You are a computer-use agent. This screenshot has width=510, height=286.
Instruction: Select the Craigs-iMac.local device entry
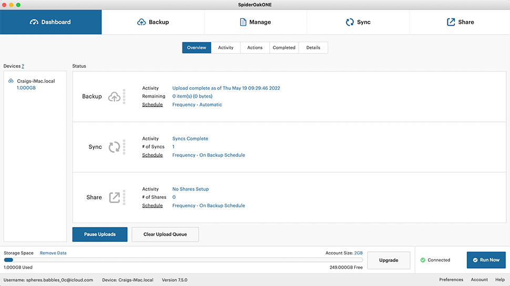36,81
